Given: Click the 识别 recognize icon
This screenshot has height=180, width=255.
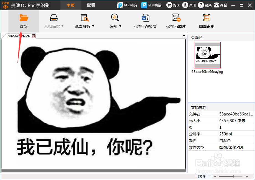Looking at the screenshot, I should tap(115, 17).
